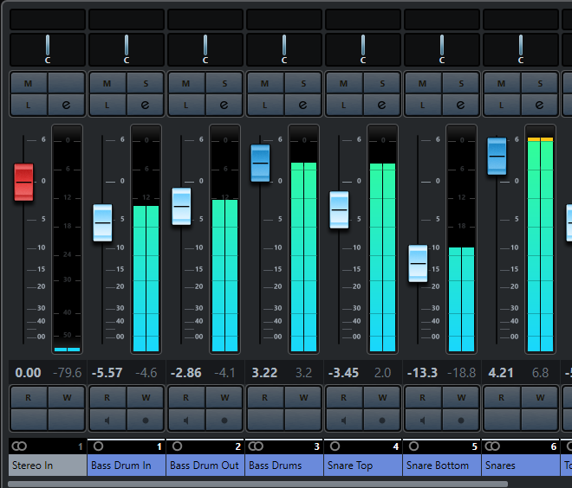Solo the Bass Drum Out channel
Screen dimensions: 572x488
[x=224, y=83]
